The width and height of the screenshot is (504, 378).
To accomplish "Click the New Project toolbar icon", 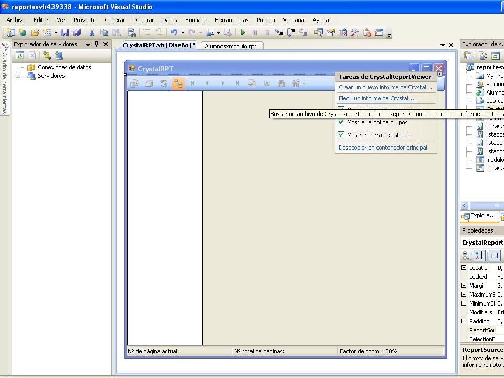I will (x=10, y=33).
